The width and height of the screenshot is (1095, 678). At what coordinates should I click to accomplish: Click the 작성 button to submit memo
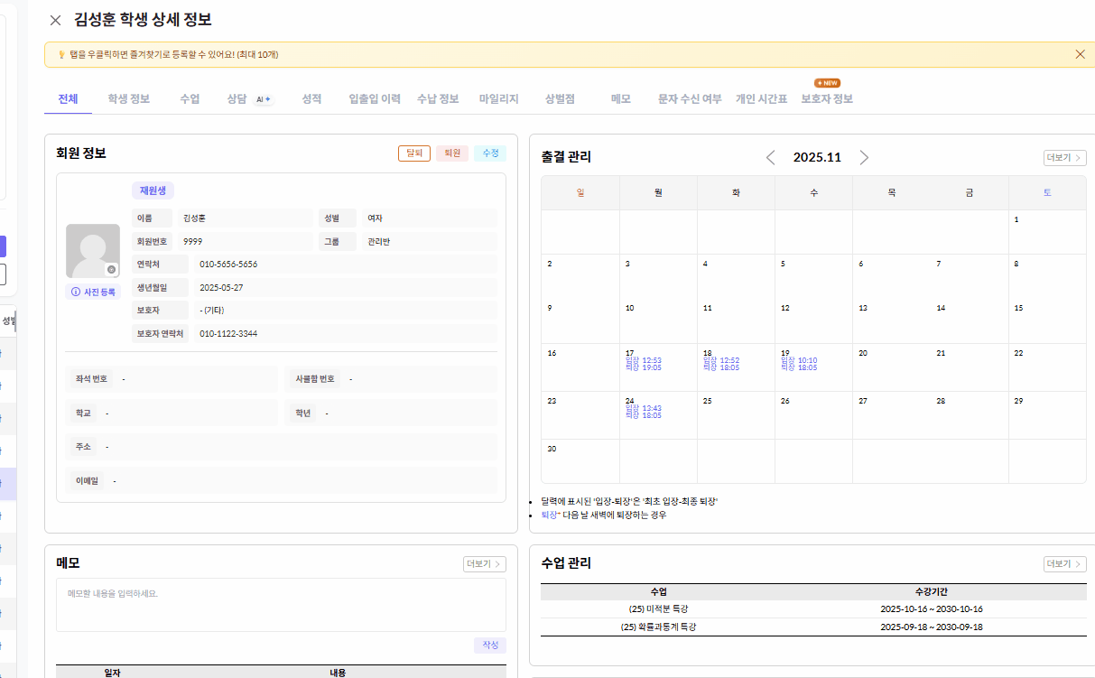[x=489, y=645]
